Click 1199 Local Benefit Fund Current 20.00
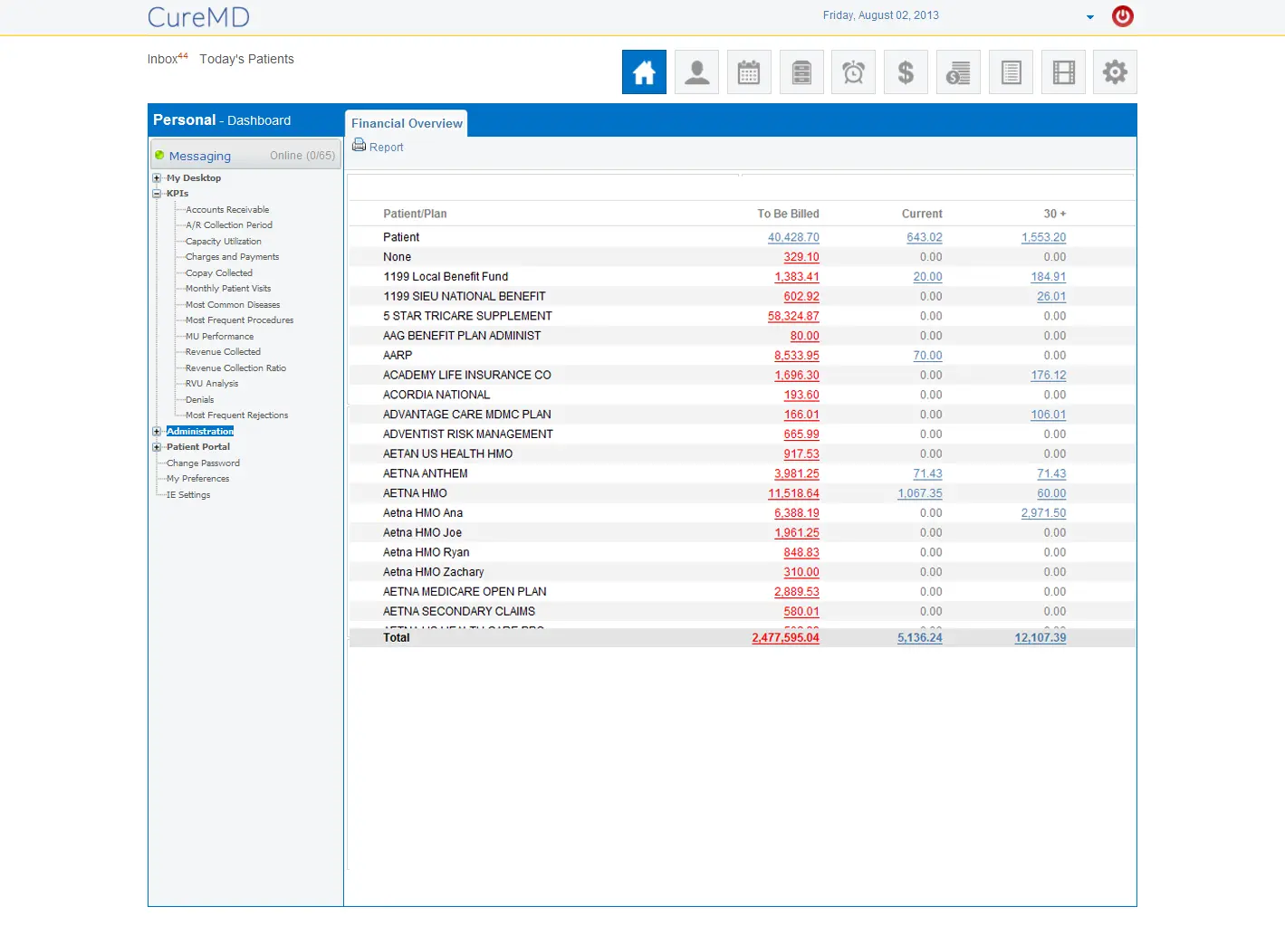This screenshot has height=926, width=1285. (x=928, y=277)
